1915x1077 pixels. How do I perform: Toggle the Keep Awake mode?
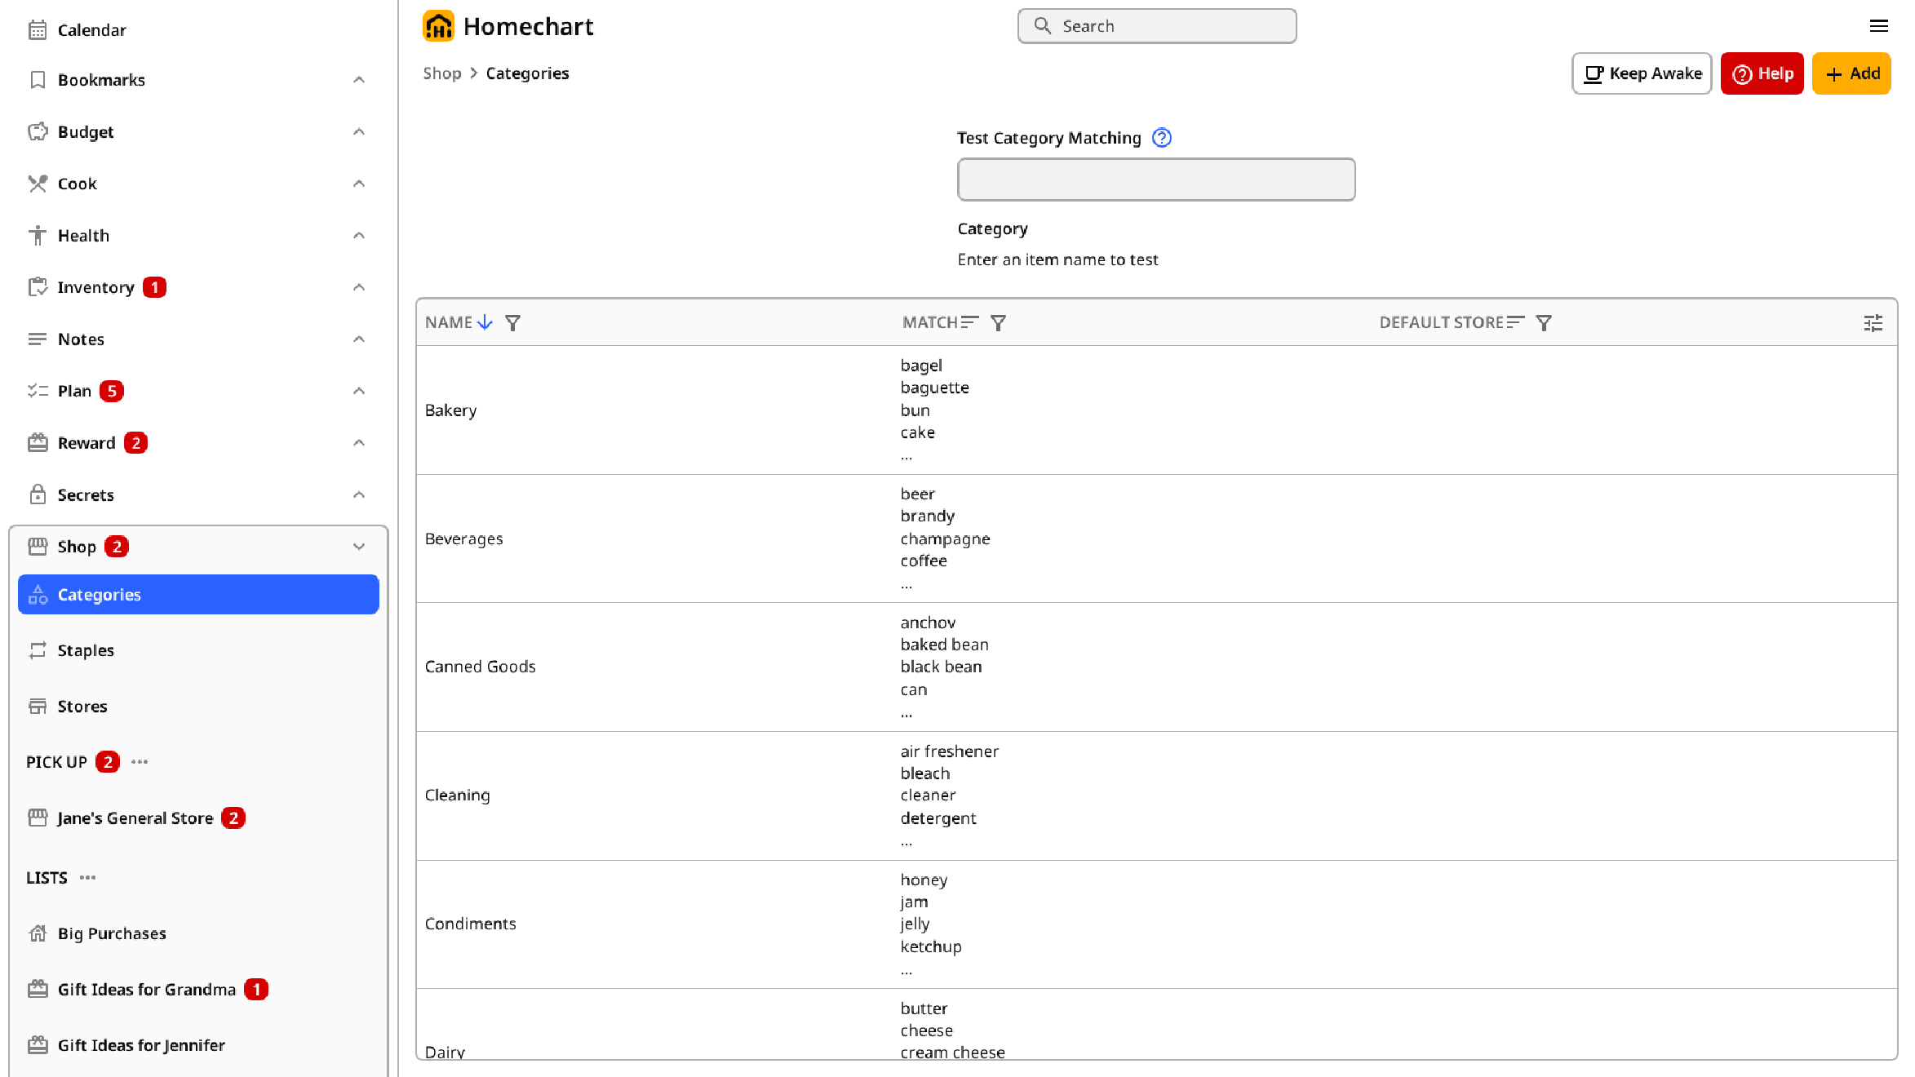click(x=1640, y=73)
